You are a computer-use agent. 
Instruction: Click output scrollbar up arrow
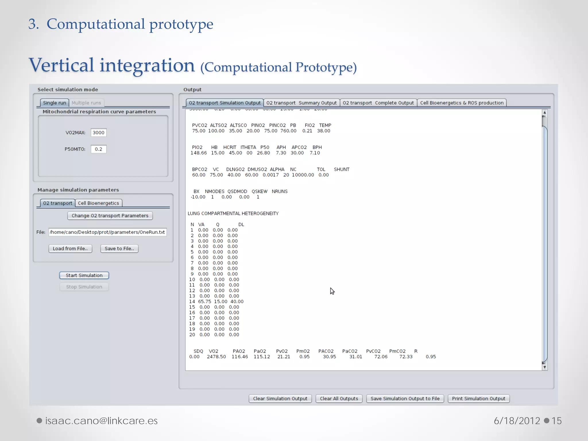pos(544,113)
